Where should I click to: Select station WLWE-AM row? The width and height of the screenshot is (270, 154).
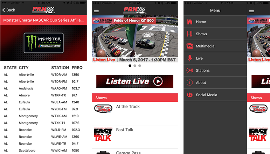pyautogui.click(x=43, y=137)
